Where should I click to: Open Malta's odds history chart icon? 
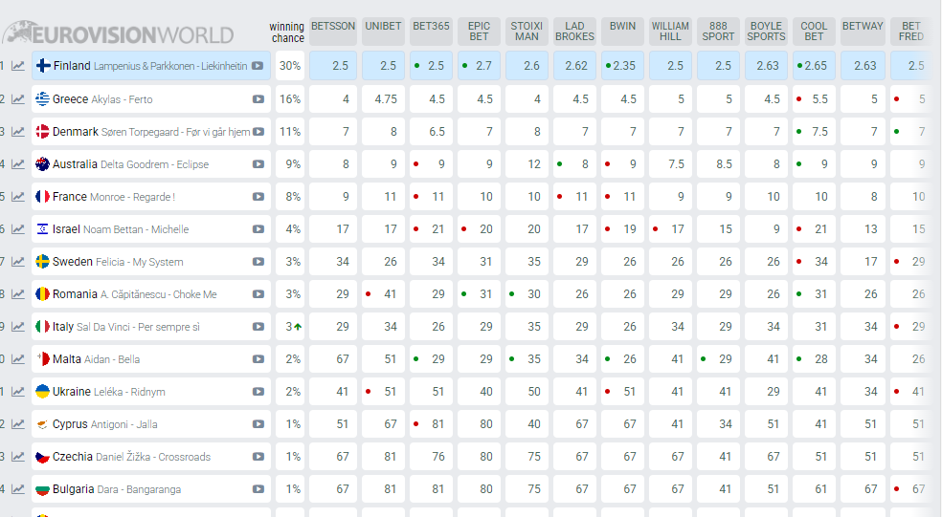click(18, 358)
